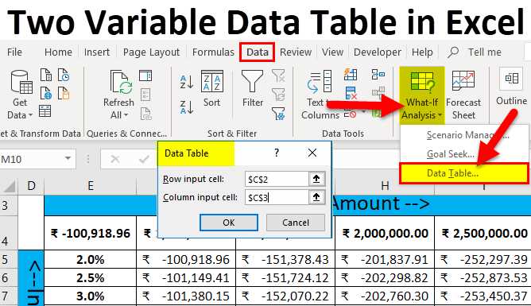Click the From Table/Range icon
Viewport: 531px width, 306px height.
pyautogui.click(x=45, y=110)
